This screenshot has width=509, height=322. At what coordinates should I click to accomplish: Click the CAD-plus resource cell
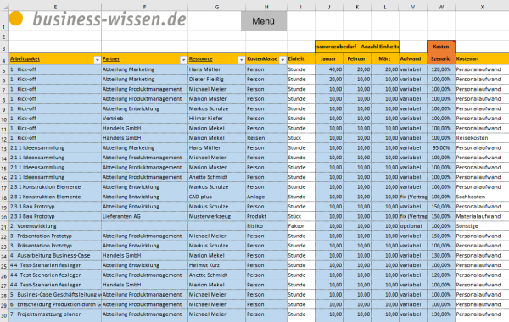coord(217,197)
